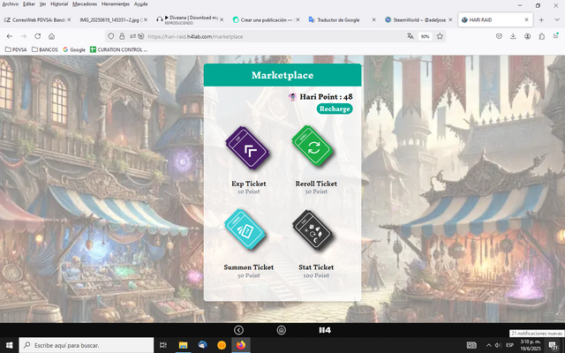Open Pocket save icon in toolbar
Image resolution: width=565 pixels, height=353 pixels.
499,36
